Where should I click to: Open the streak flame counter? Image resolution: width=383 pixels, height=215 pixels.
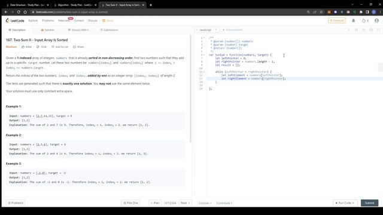(365, 21)
